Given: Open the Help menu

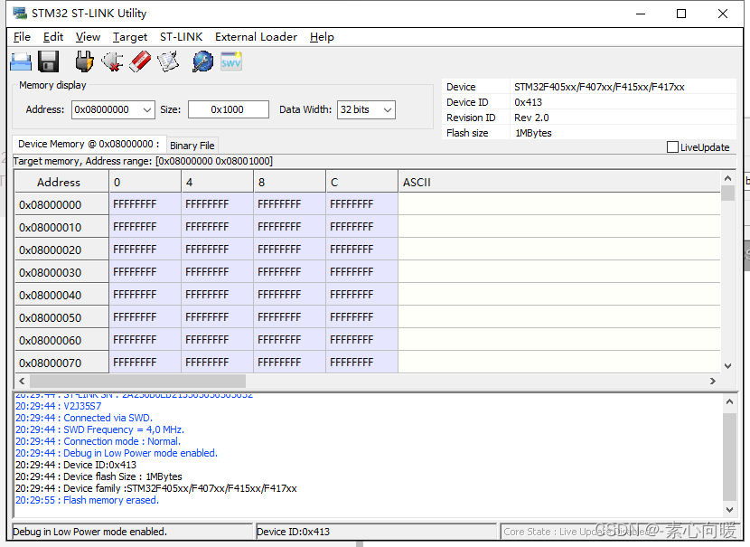Looking at the screenshot, I should 322,37.
